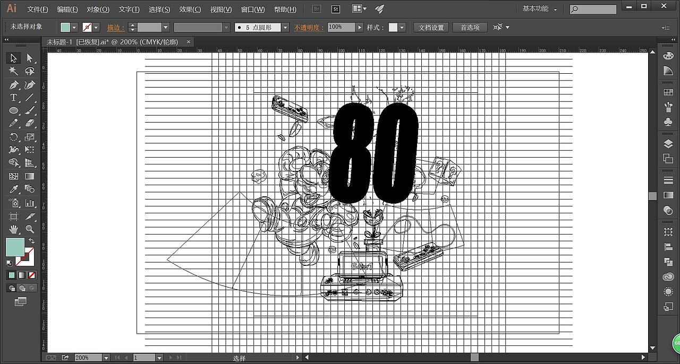The image size is (680, 364).
Task: Open the 200% zoom level dropdown
Action: [x=106, y=358]
